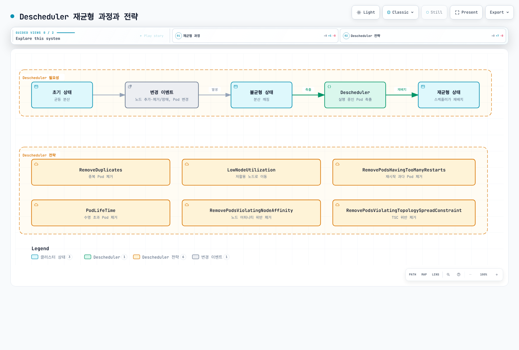Select the 불균형 상태 node

[261, 95]
